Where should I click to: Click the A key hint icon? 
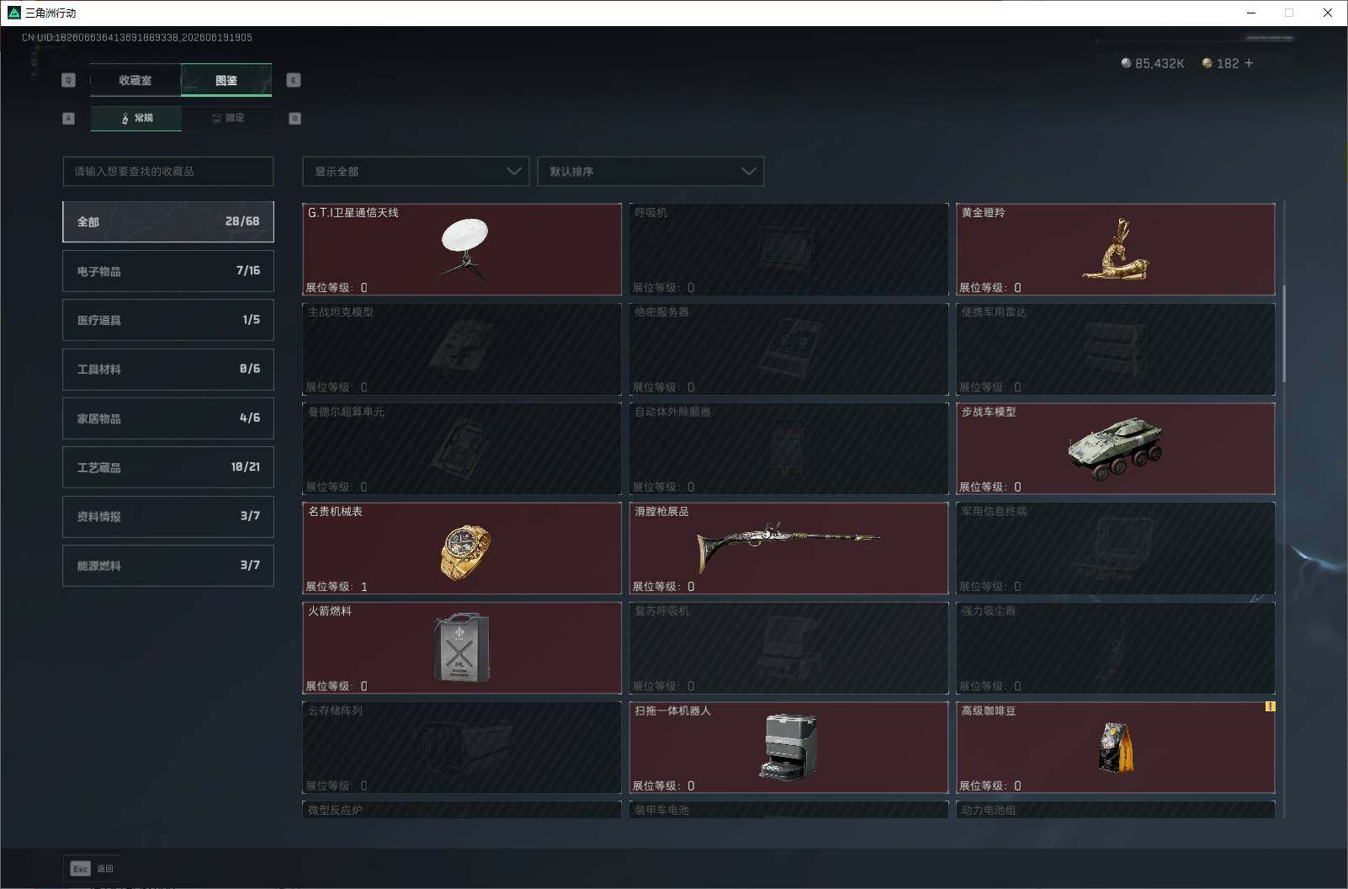pyautogui.click(x=69, y=119)
